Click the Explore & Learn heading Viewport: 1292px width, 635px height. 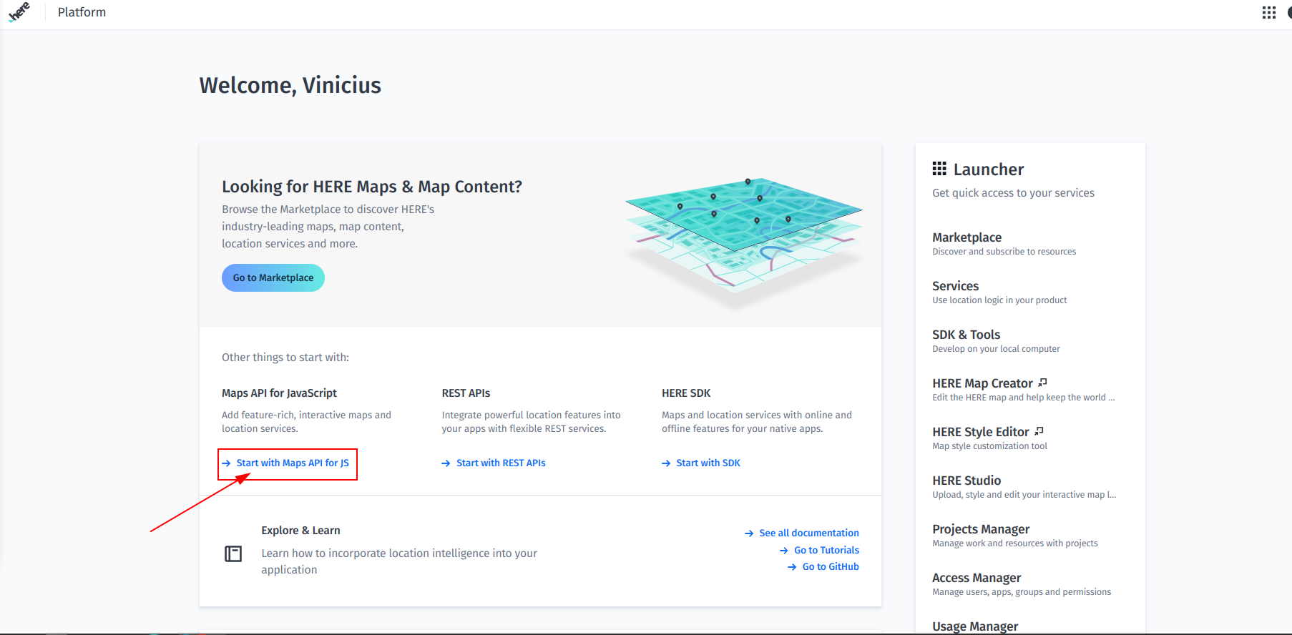[x=300, y=531]
